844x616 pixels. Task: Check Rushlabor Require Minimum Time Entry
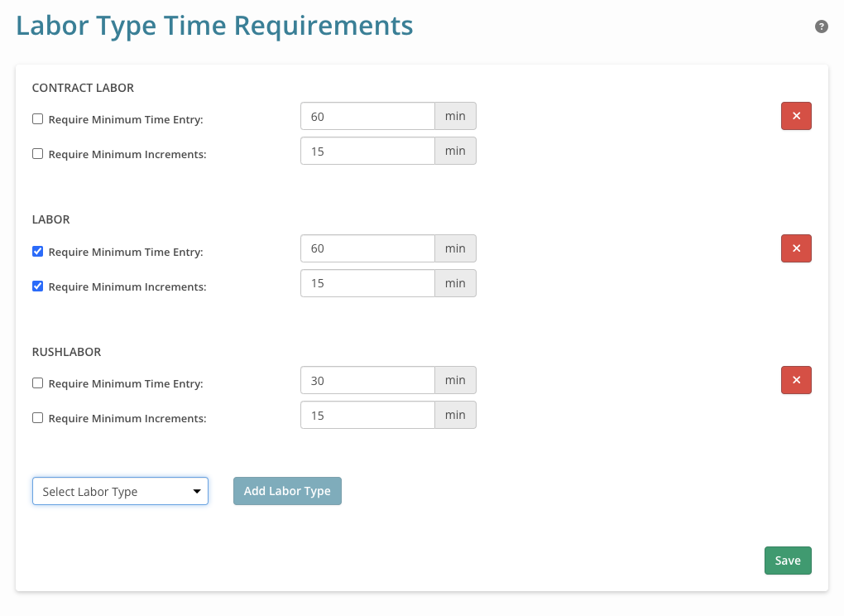coord(37,383)
